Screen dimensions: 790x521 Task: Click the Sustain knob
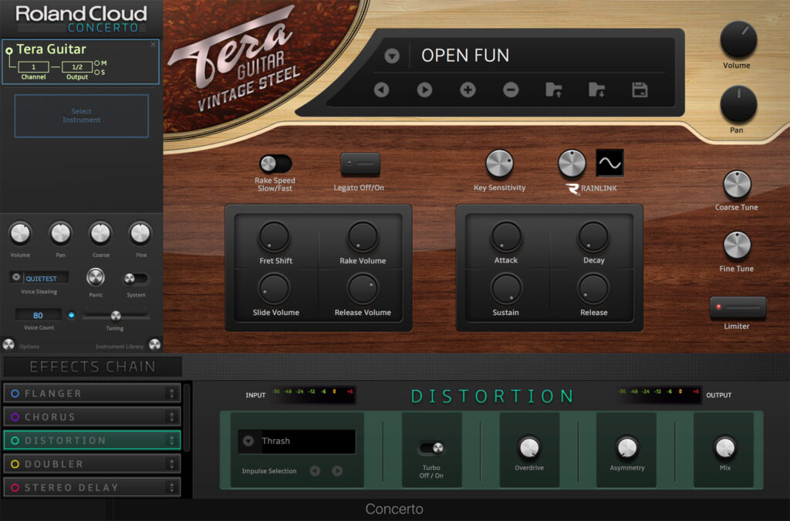[x=506, y=289]
